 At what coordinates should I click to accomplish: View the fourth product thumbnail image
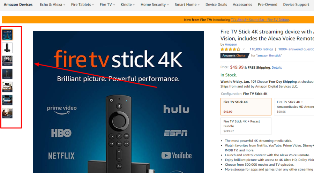pos(7,74)
